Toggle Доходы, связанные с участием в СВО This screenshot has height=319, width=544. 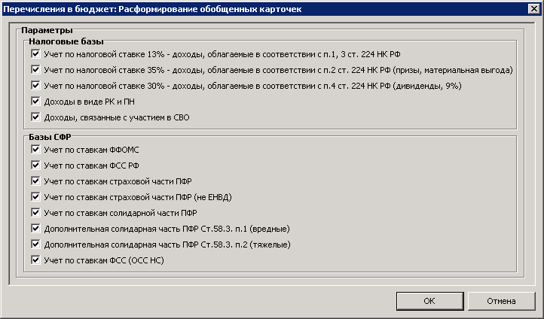click(x=35, y=117)
